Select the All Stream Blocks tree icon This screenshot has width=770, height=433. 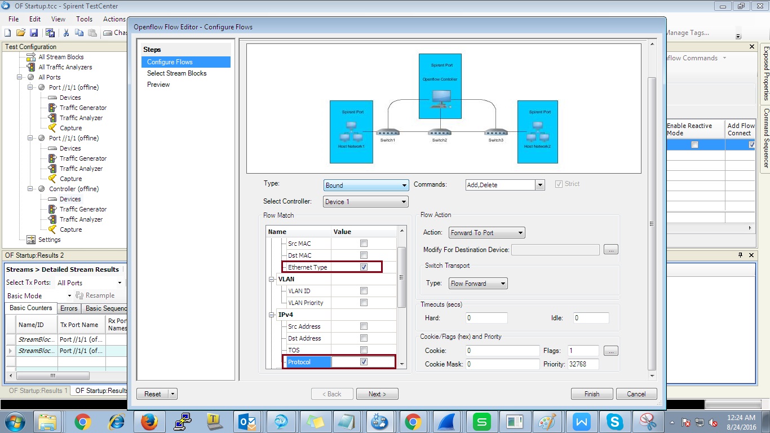coord(31,57)
